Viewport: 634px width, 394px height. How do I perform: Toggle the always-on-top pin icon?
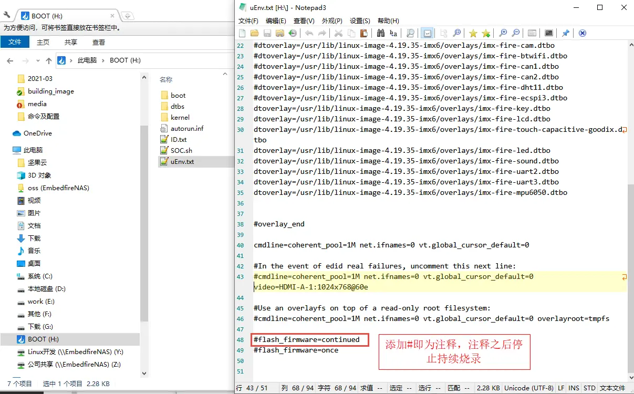pyautogui.click(x=566, y=33)
